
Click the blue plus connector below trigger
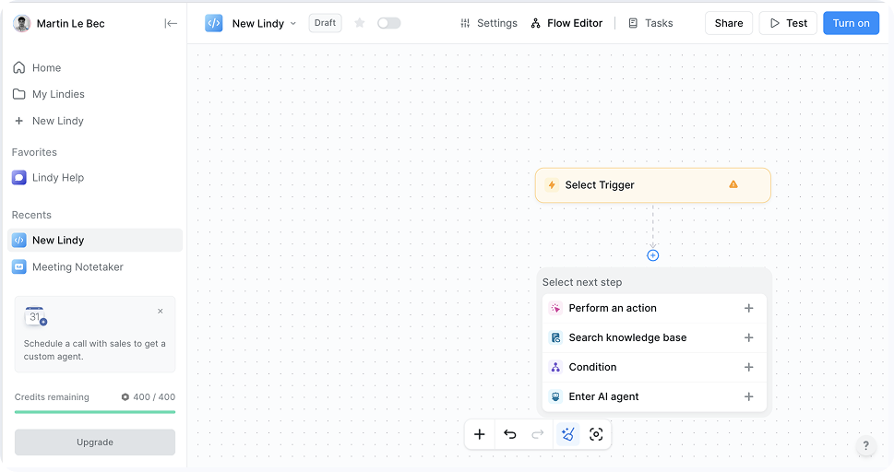(653, 255)
